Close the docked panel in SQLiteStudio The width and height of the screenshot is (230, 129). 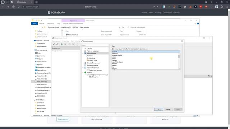coord(211,76)
